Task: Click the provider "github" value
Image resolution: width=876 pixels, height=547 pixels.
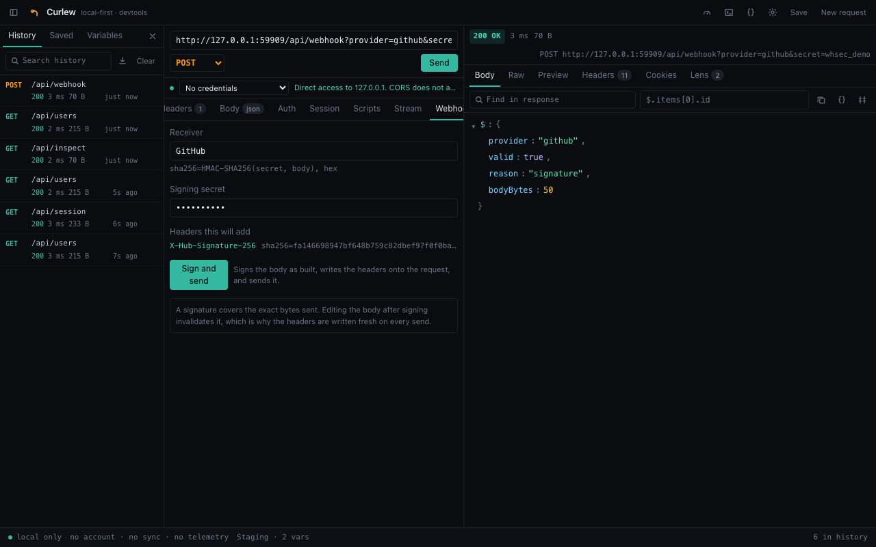Action: [x=558, y=141]
